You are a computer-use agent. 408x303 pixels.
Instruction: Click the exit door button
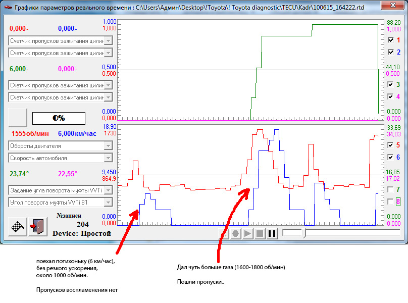(x=37, y=227)
